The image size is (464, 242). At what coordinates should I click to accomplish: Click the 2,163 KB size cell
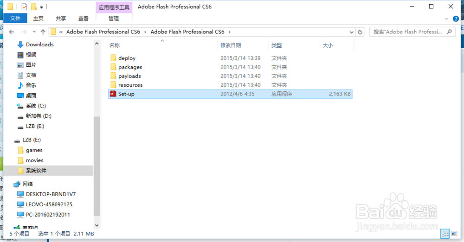(x=340, y=94)
